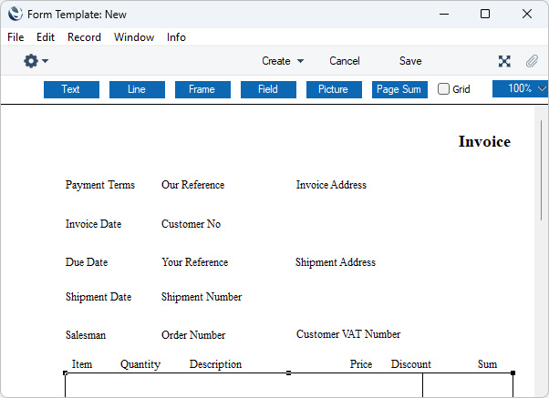Select the Shipment Date label

pyautogui.click(x=98, y=297)
